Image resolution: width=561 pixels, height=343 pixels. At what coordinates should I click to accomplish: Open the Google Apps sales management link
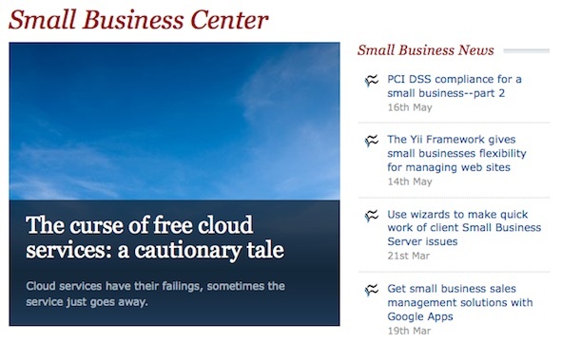(x=460, y=302)
